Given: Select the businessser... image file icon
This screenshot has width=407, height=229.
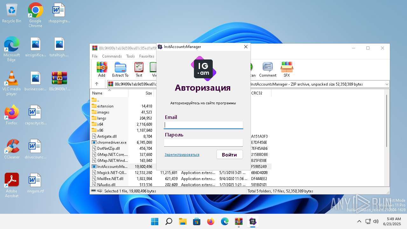Looking at the screenshot, I should click(35, 81).
